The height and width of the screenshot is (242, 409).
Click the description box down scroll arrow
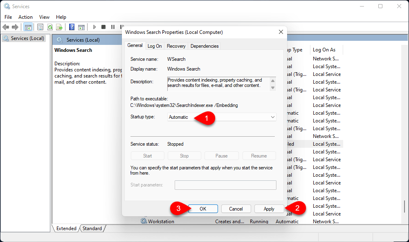coord(273,88)
